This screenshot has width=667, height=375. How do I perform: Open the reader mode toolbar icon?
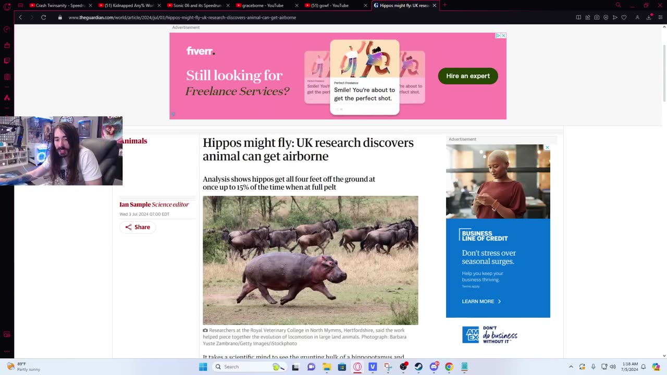[x=578, y=17]
